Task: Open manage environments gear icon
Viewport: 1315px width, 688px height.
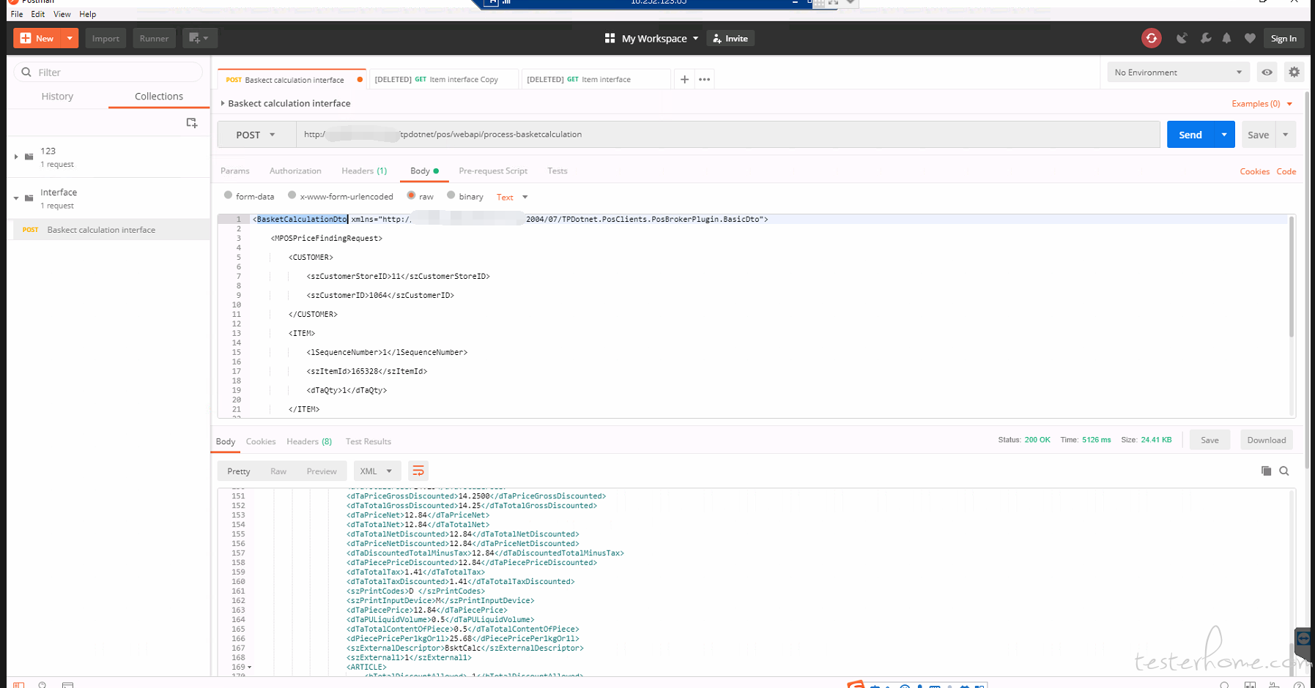Action: tap(1294, 72)
